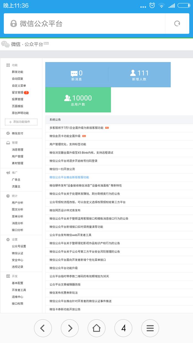Screen dimensions: 193x343
Task: Open announcement 微信卡券新功能开放公告
Action: click(65, 309)
